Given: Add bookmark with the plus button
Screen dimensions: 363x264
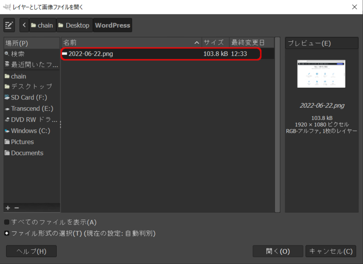Looking at the screenshot, I should click(x=8, y=208).
